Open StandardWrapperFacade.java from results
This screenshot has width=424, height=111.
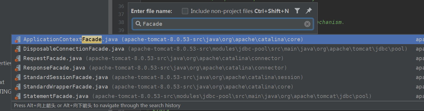click(218, 87)
